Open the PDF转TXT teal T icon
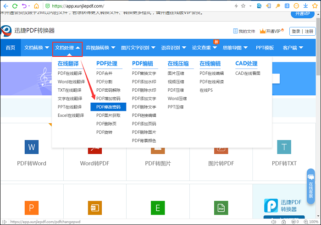This screenshot has width=321, height=225. coord(284,147)
